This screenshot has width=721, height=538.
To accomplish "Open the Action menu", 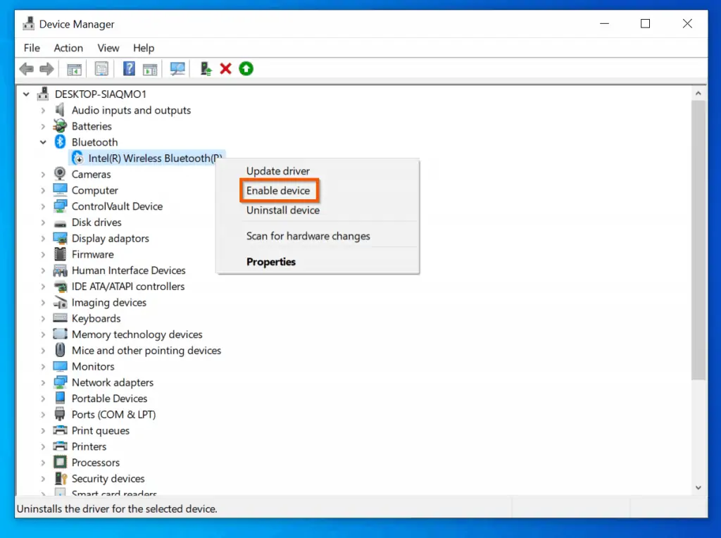I will 68,48.
